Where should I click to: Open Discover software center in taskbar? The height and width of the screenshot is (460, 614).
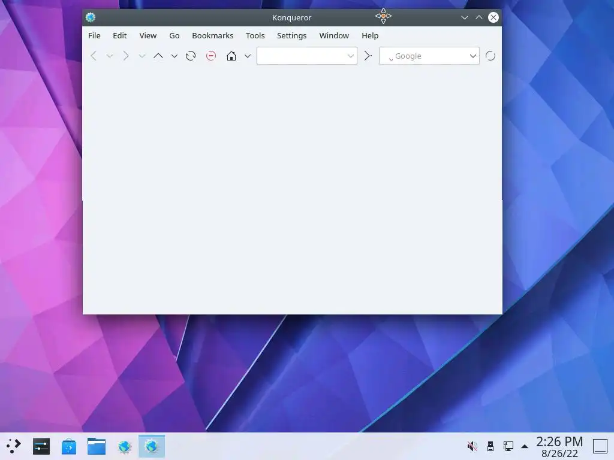pyautogui.click(x=69, y=446)
